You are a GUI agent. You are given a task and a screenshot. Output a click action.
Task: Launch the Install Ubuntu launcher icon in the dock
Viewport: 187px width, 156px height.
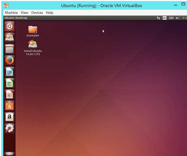pyautogui.click(x=9, y=37)
